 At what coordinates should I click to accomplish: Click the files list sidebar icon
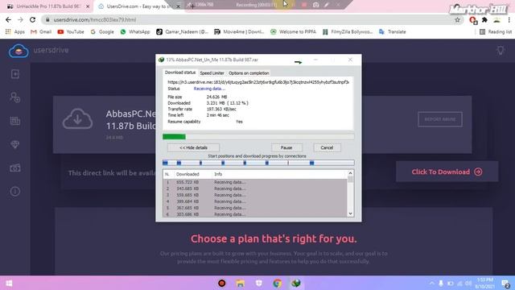point(15,121)
